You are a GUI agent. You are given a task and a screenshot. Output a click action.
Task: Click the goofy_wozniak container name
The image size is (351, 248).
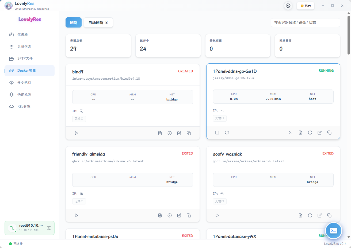pyautogui.click(x=227, y=154)
